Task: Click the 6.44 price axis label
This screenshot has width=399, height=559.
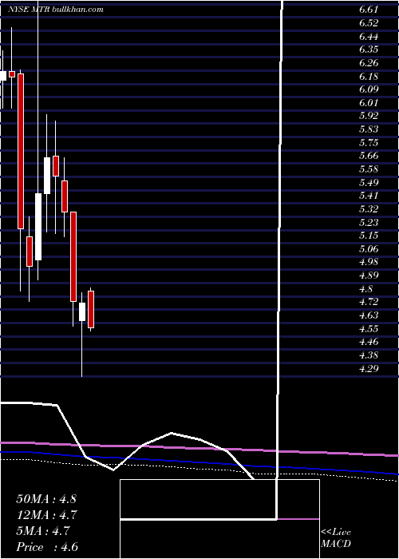Action: coord(369,37)
